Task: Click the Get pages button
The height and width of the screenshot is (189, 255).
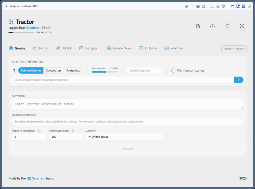Action: tap(127, 149)
